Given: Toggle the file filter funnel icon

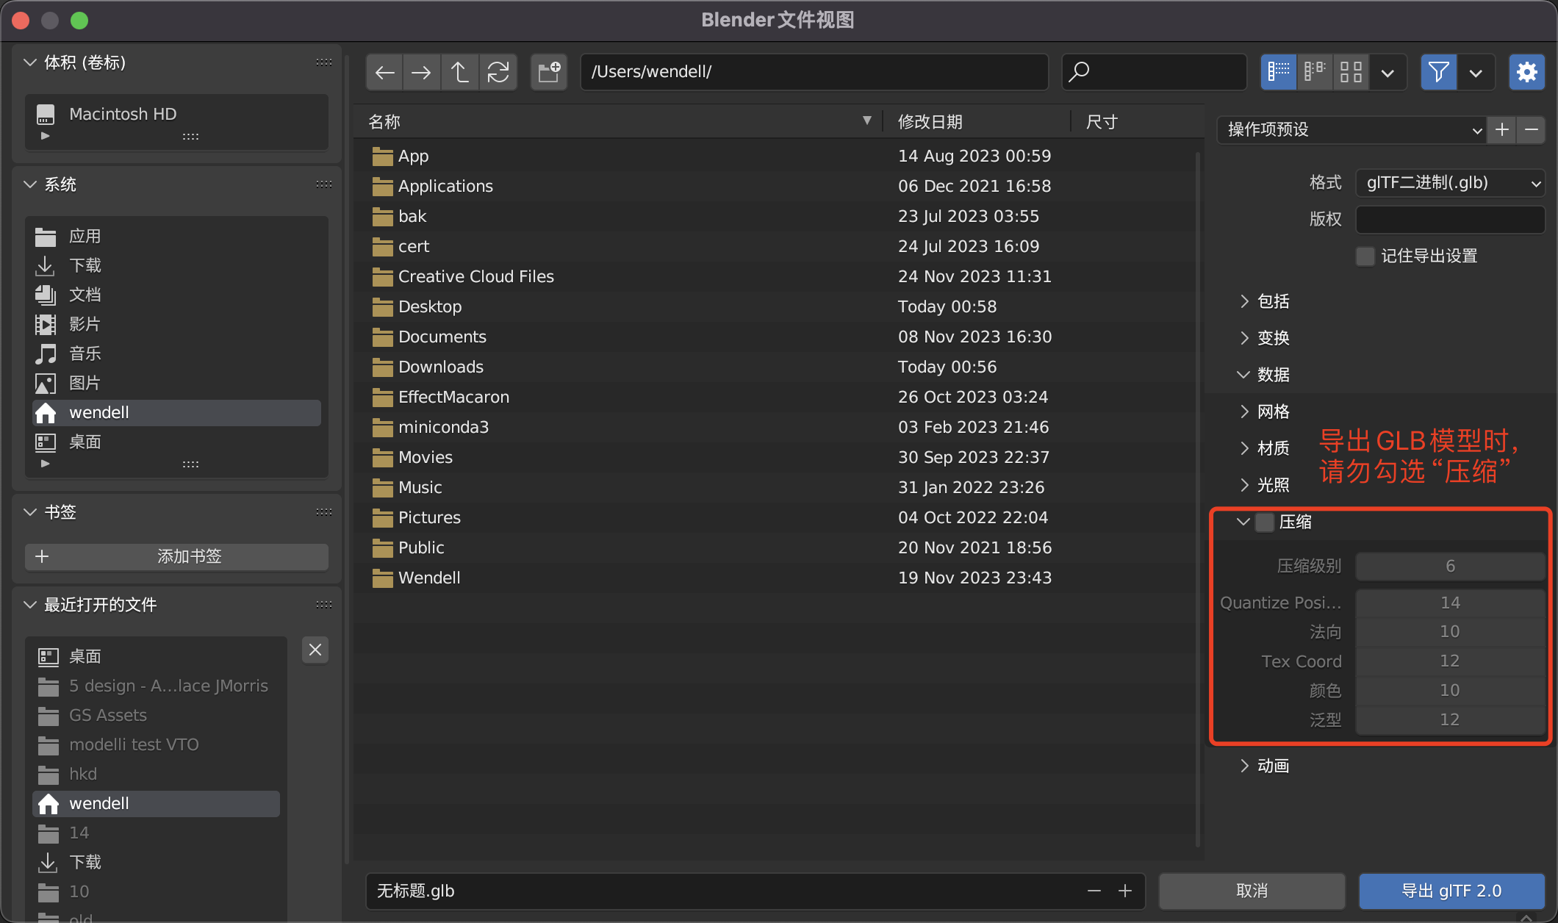Looking at the screenshot, I should point(1438,72).
